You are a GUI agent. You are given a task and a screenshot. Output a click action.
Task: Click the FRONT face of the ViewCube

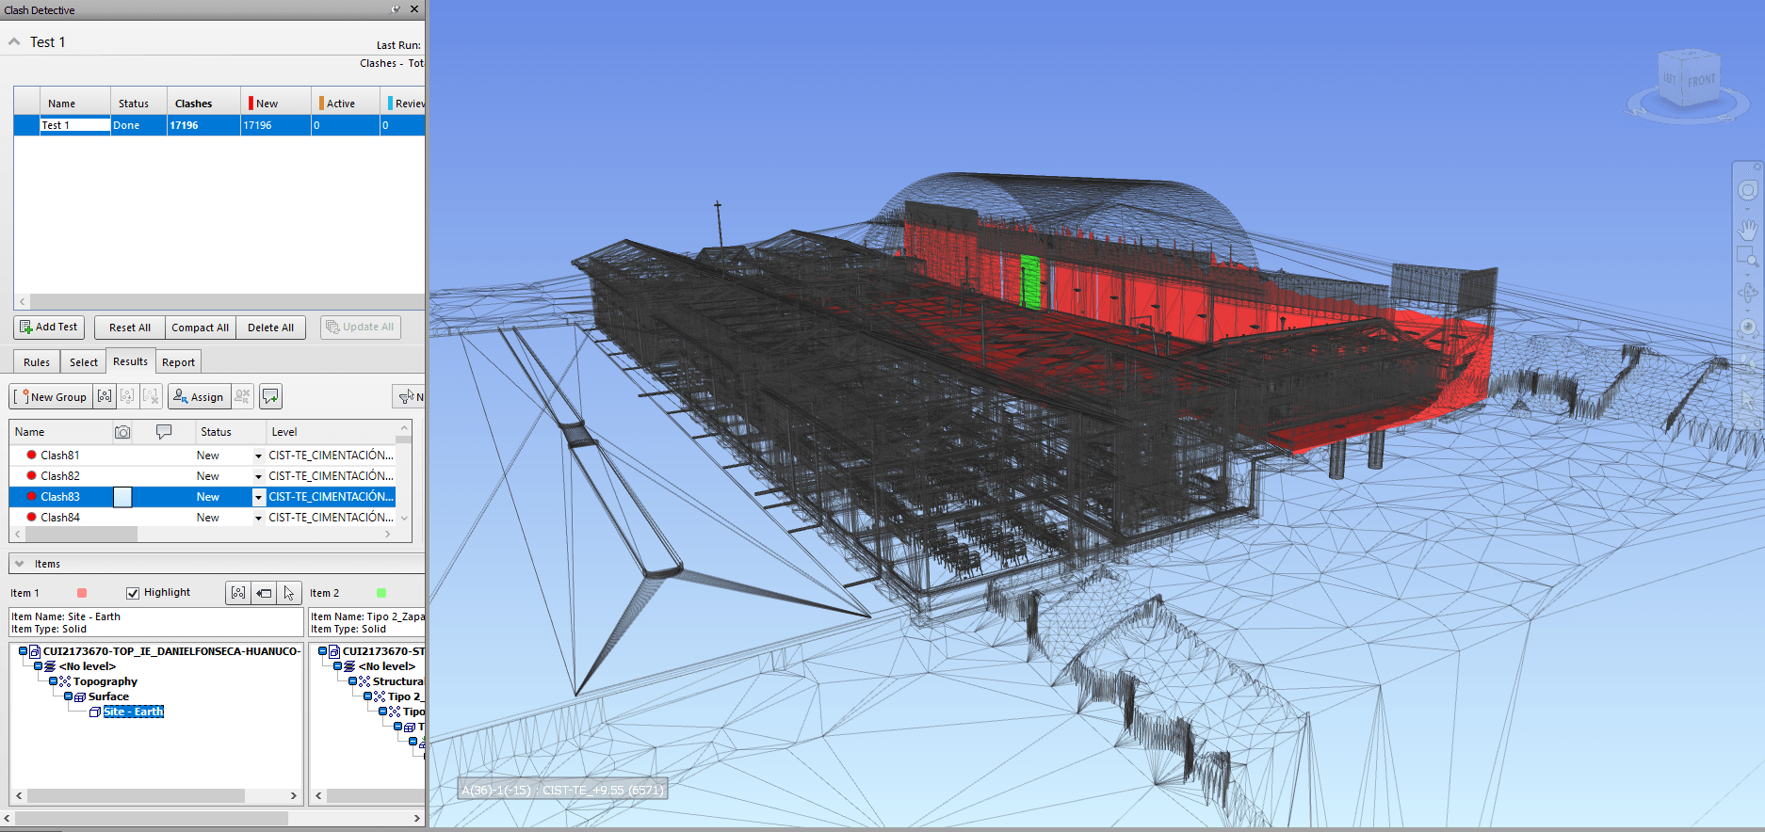[1701, 81]
